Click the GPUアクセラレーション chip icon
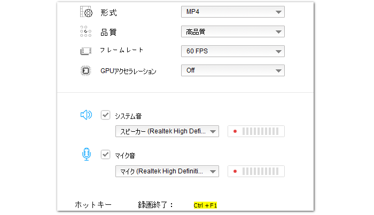 point(85,70)
